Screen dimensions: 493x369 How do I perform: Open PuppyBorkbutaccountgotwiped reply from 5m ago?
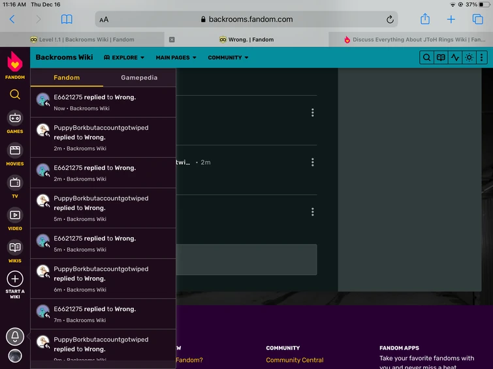(x=103, y=208)
